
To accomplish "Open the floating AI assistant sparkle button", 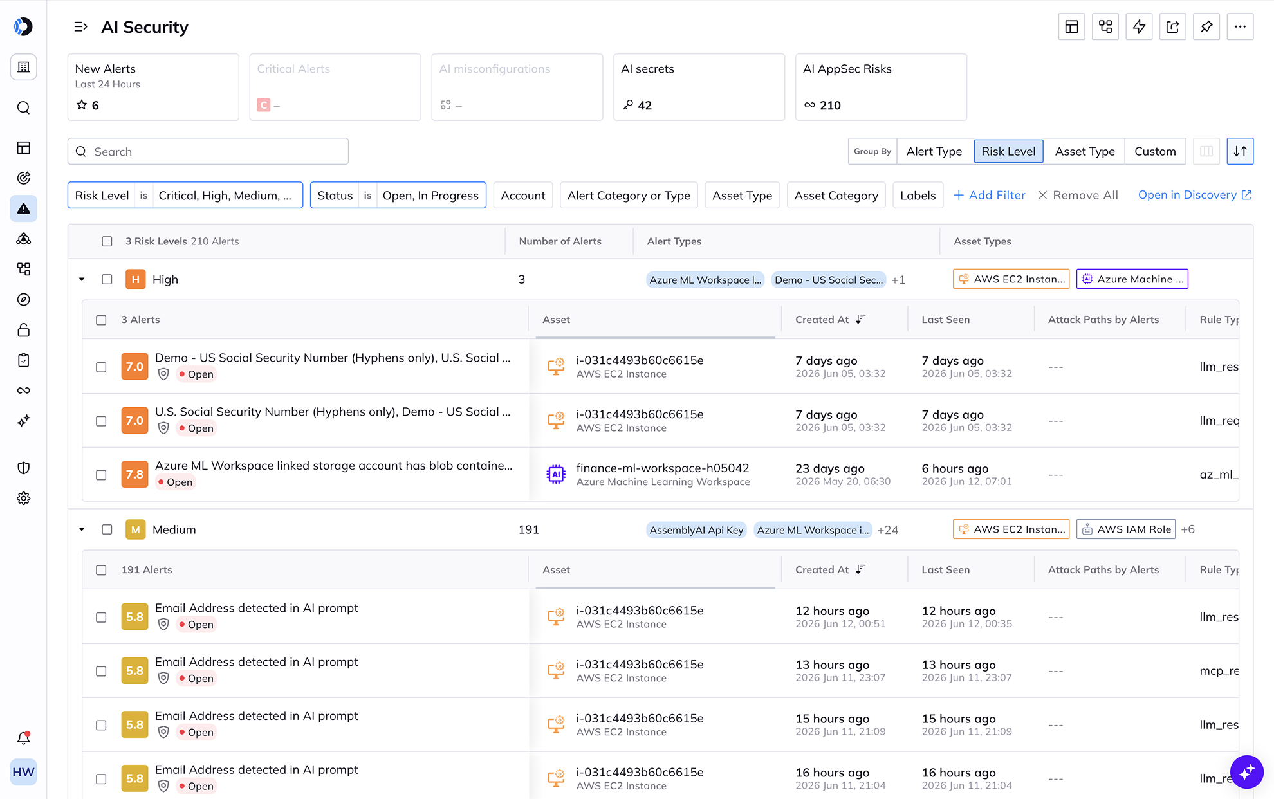I will [x=1247, y=771].
